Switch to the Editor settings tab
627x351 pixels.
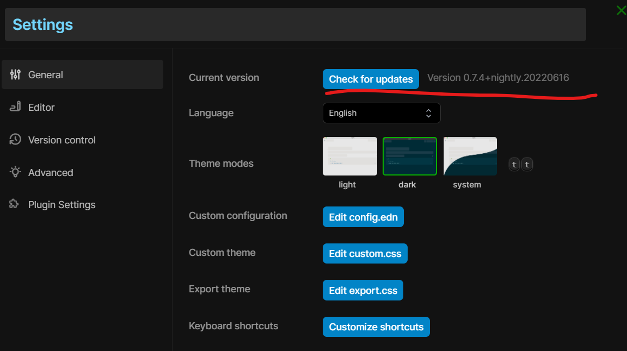coord(41,107)
